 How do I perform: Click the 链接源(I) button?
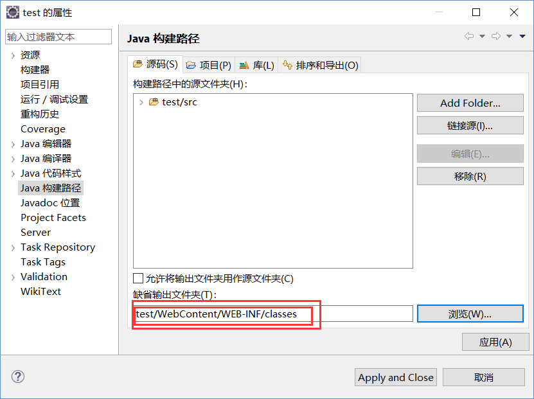point(470,125)
